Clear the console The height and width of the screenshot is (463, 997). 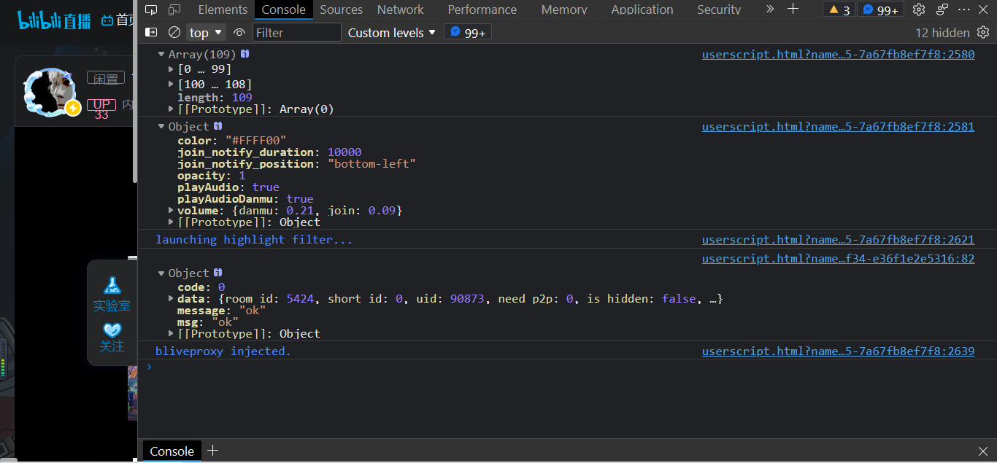coord(173,32)
